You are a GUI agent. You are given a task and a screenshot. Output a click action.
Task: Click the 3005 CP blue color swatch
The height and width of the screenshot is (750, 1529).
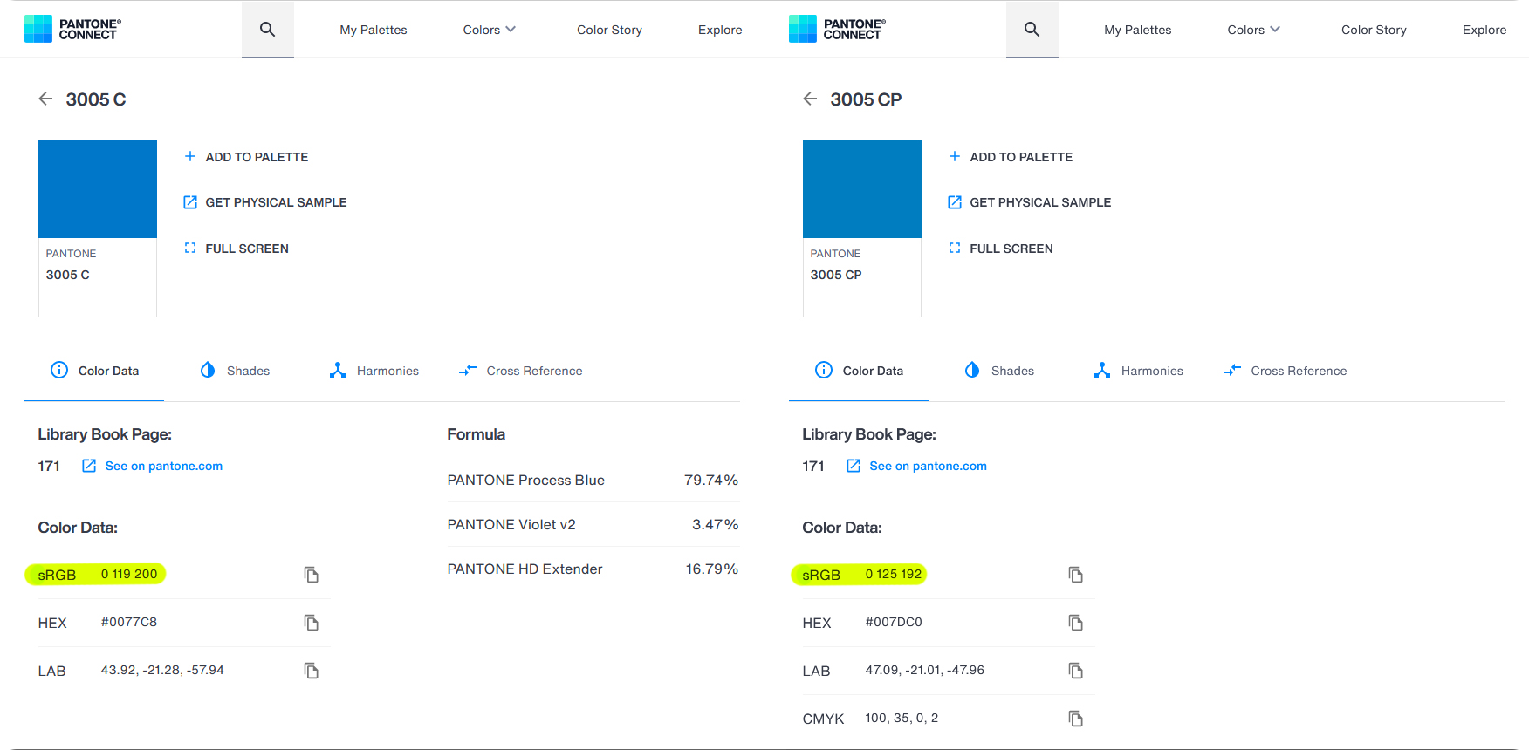861,189
